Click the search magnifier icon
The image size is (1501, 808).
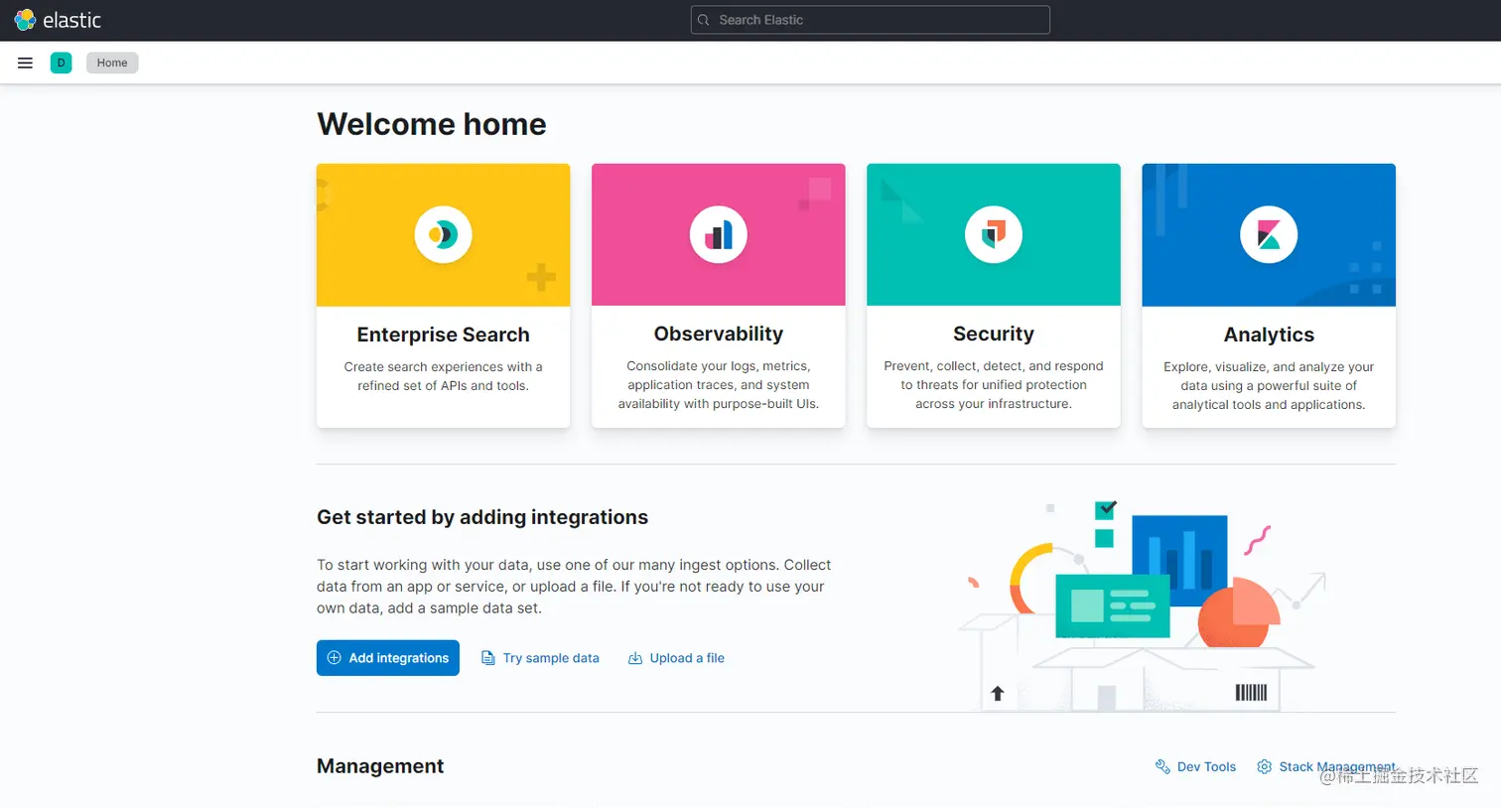[704, 20]
